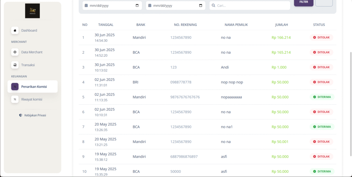This screenshot has width=352, height=177.
Task: Click the shield icon beside Kebijakan Privasi
Action: coord(21,115)
